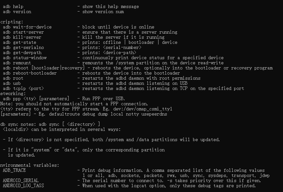Click the "adb get-serialno" command
This screenshot has width=283, height=192.
point(23,47)
